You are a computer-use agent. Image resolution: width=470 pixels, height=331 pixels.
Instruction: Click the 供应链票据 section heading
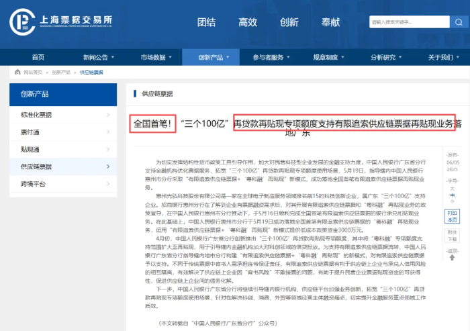[157, 94]
